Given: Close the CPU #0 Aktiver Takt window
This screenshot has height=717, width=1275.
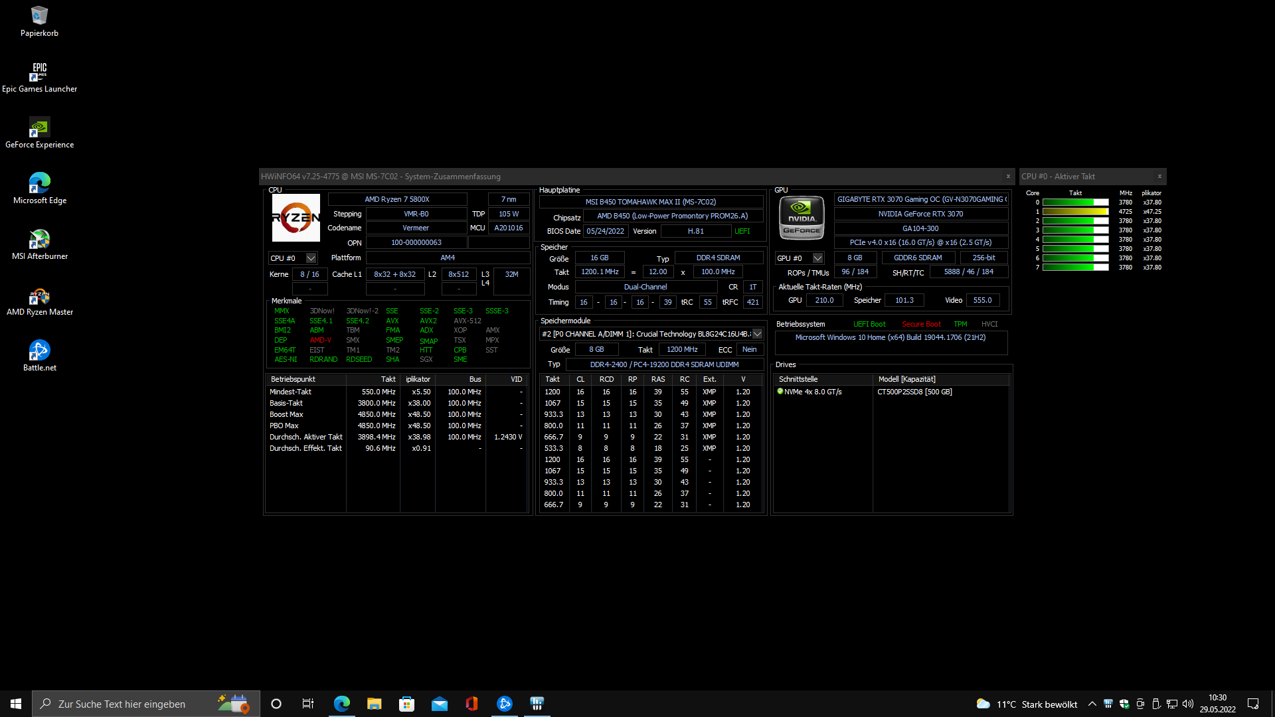Looking at the screenshot, I should [1159, 177].
